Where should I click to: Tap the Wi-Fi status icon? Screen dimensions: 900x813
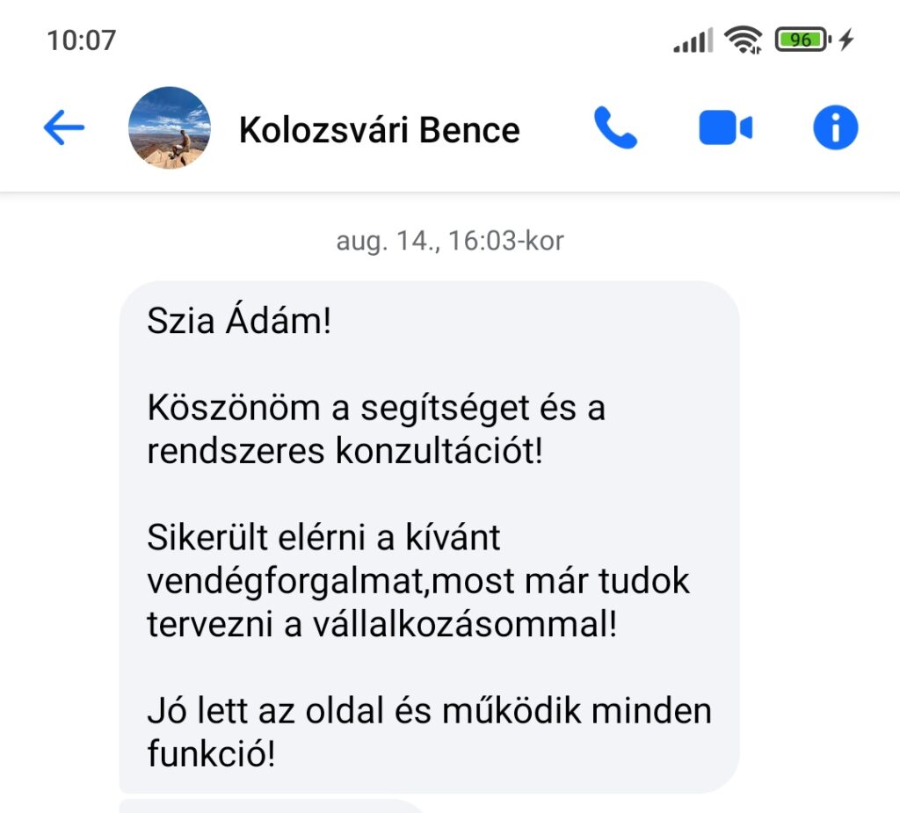743,40
